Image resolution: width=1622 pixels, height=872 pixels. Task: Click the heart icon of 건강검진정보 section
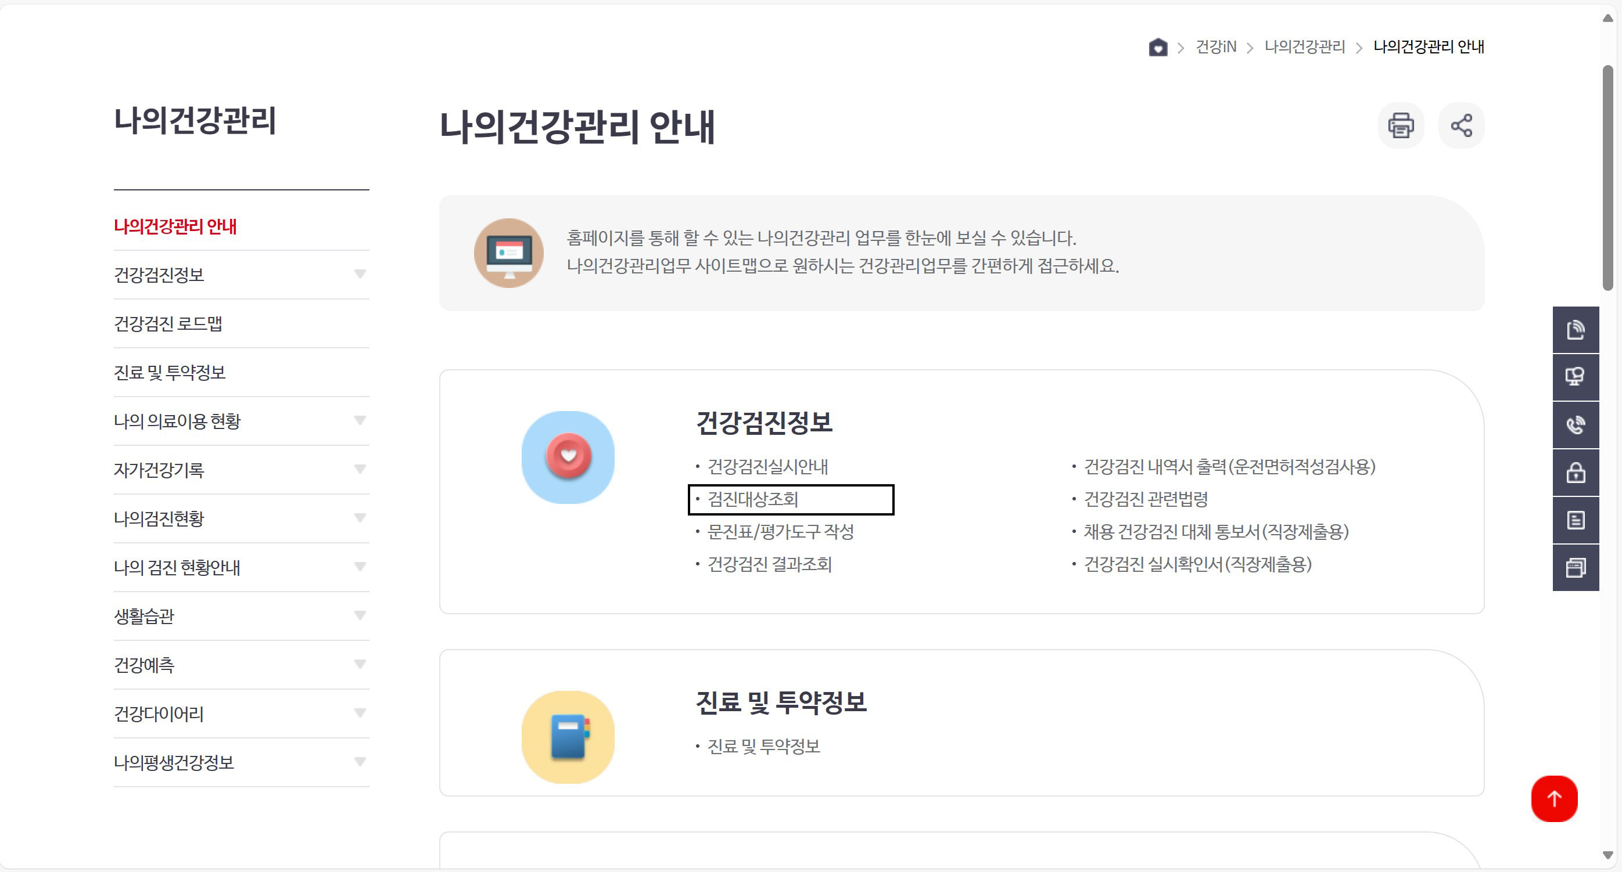click(568, 457)
